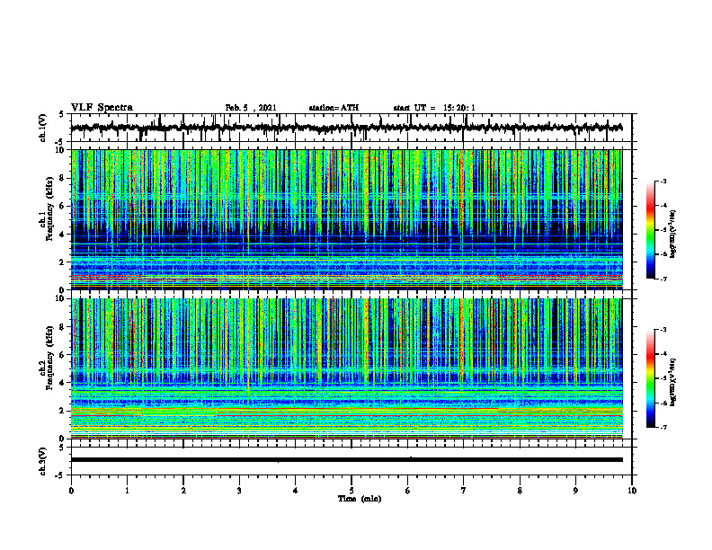This screenshot has height=550, width=712.
Task: Click time axis tick label "6"
Action: 408,491
